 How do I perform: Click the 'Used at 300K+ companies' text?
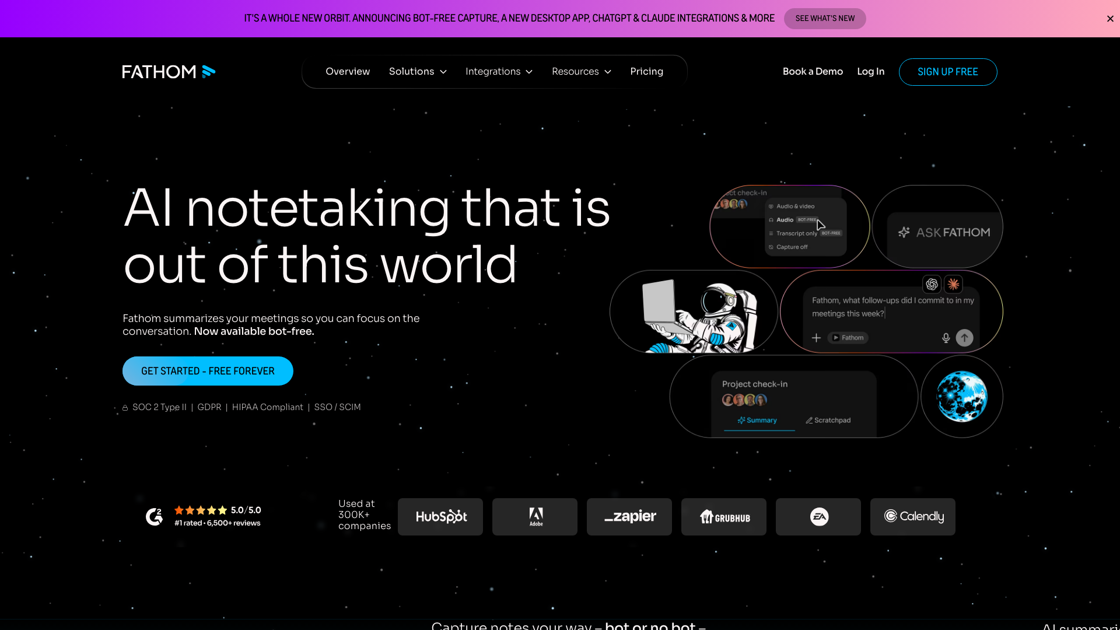[x=365, y=514]
